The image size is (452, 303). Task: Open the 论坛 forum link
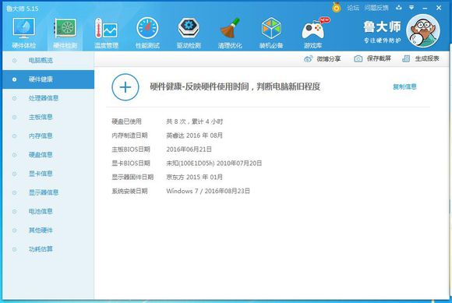pos(353,8)
